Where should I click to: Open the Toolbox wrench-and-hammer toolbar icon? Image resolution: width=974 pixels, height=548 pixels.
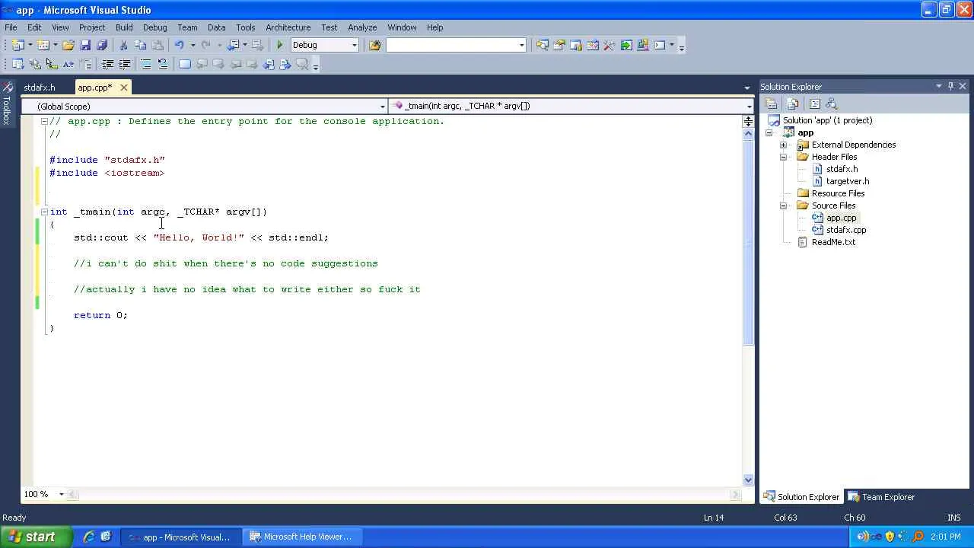pyautogui.click(x=609, y=45)
